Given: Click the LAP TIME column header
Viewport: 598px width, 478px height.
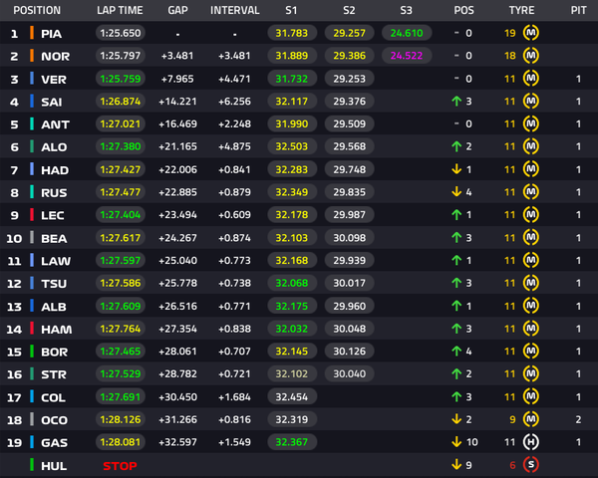Looking at the screenshot, I should [x=120, y=10].
